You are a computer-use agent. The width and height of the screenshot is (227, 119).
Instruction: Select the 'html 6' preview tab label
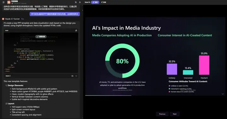[x=87, y=2]
